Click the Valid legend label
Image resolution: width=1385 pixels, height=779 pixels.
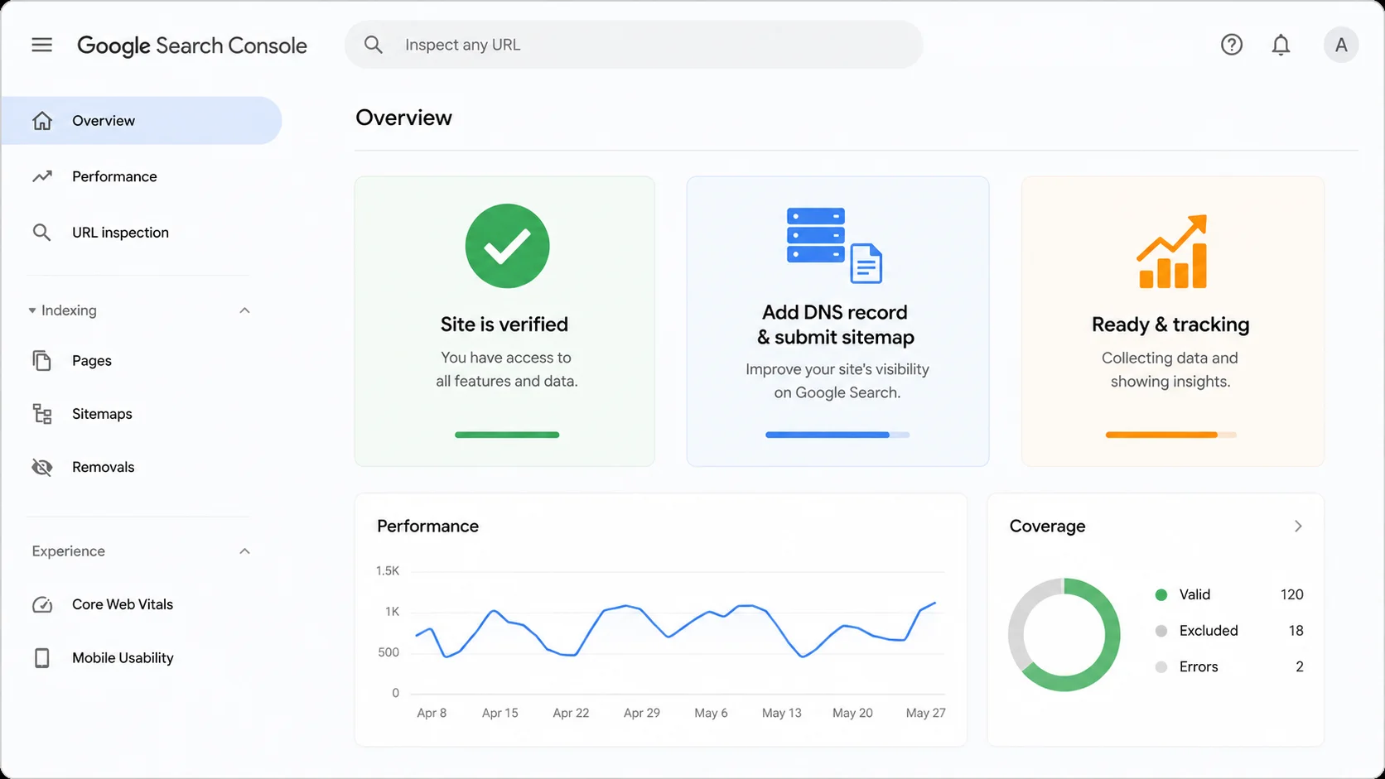click(1194, 594)
